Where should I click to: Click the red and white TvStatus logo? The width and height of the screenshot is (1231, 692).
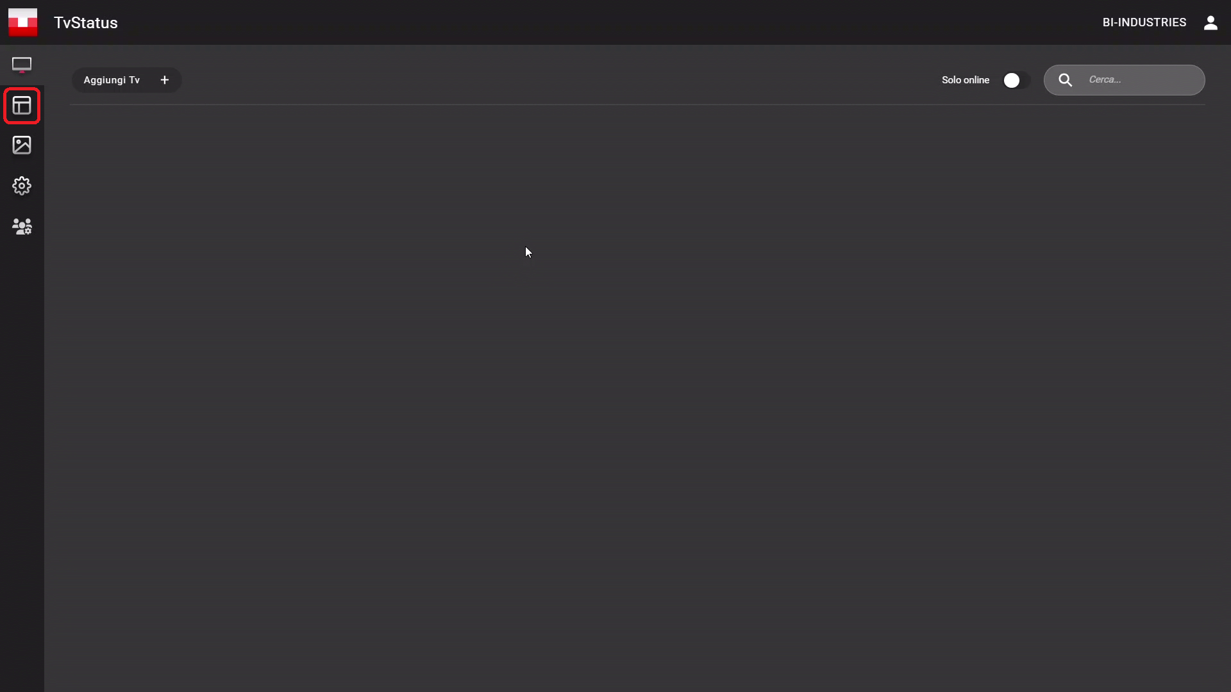point(22,22)
